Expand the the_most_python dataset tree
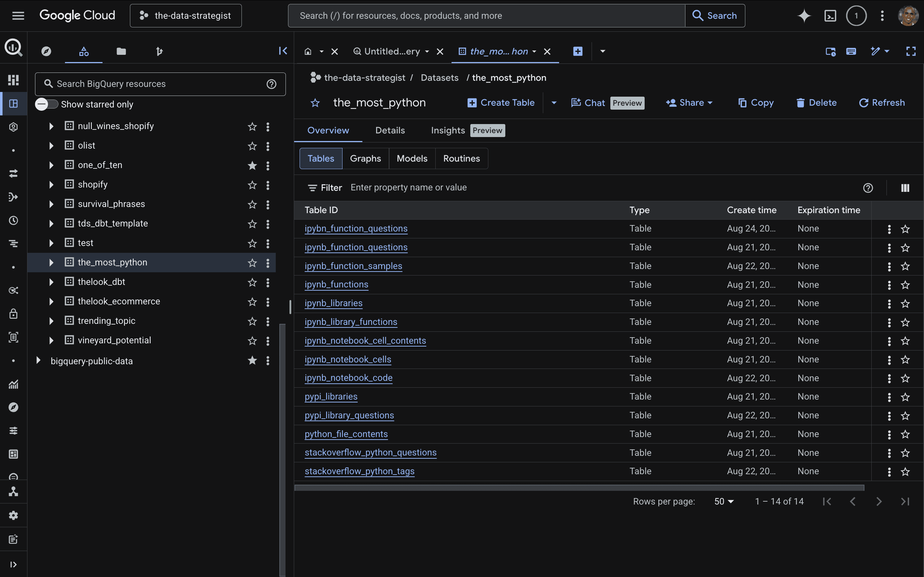Screen dimensions: 924x577 pos(51,262)
